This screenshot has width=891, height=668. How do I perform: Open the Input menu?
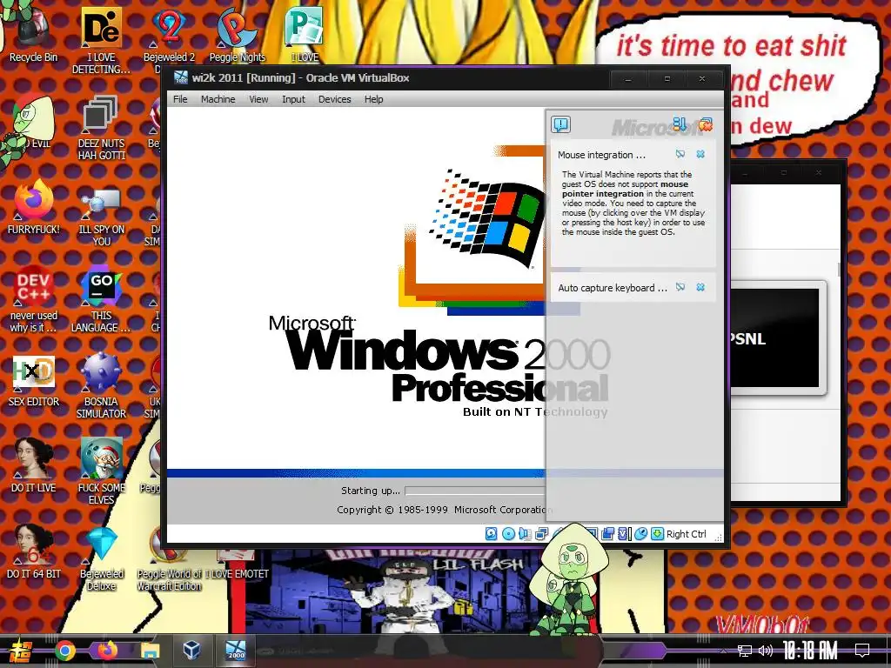pos(293,99)
